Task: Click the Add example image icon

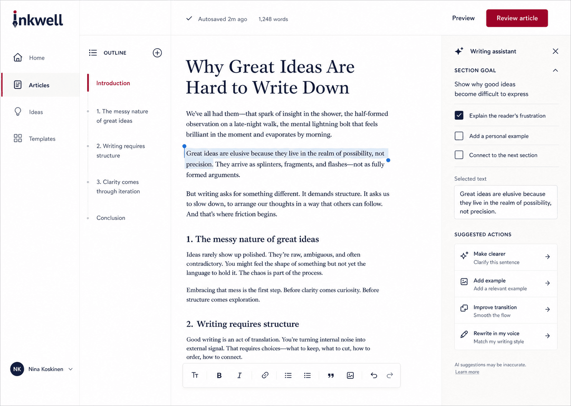Action: [464, 282]
